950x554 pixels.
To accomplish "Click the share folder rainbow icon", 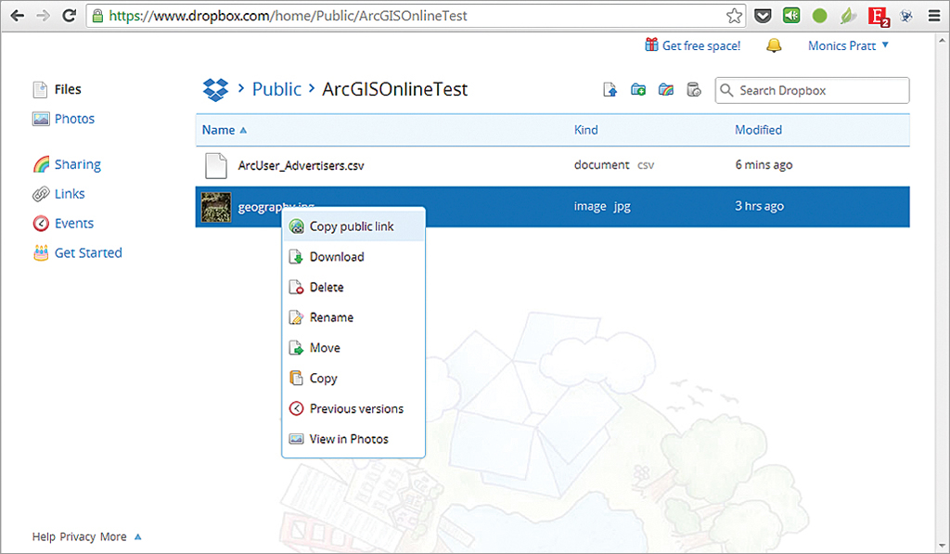I will pyautogui.click(x=666, y=90).
